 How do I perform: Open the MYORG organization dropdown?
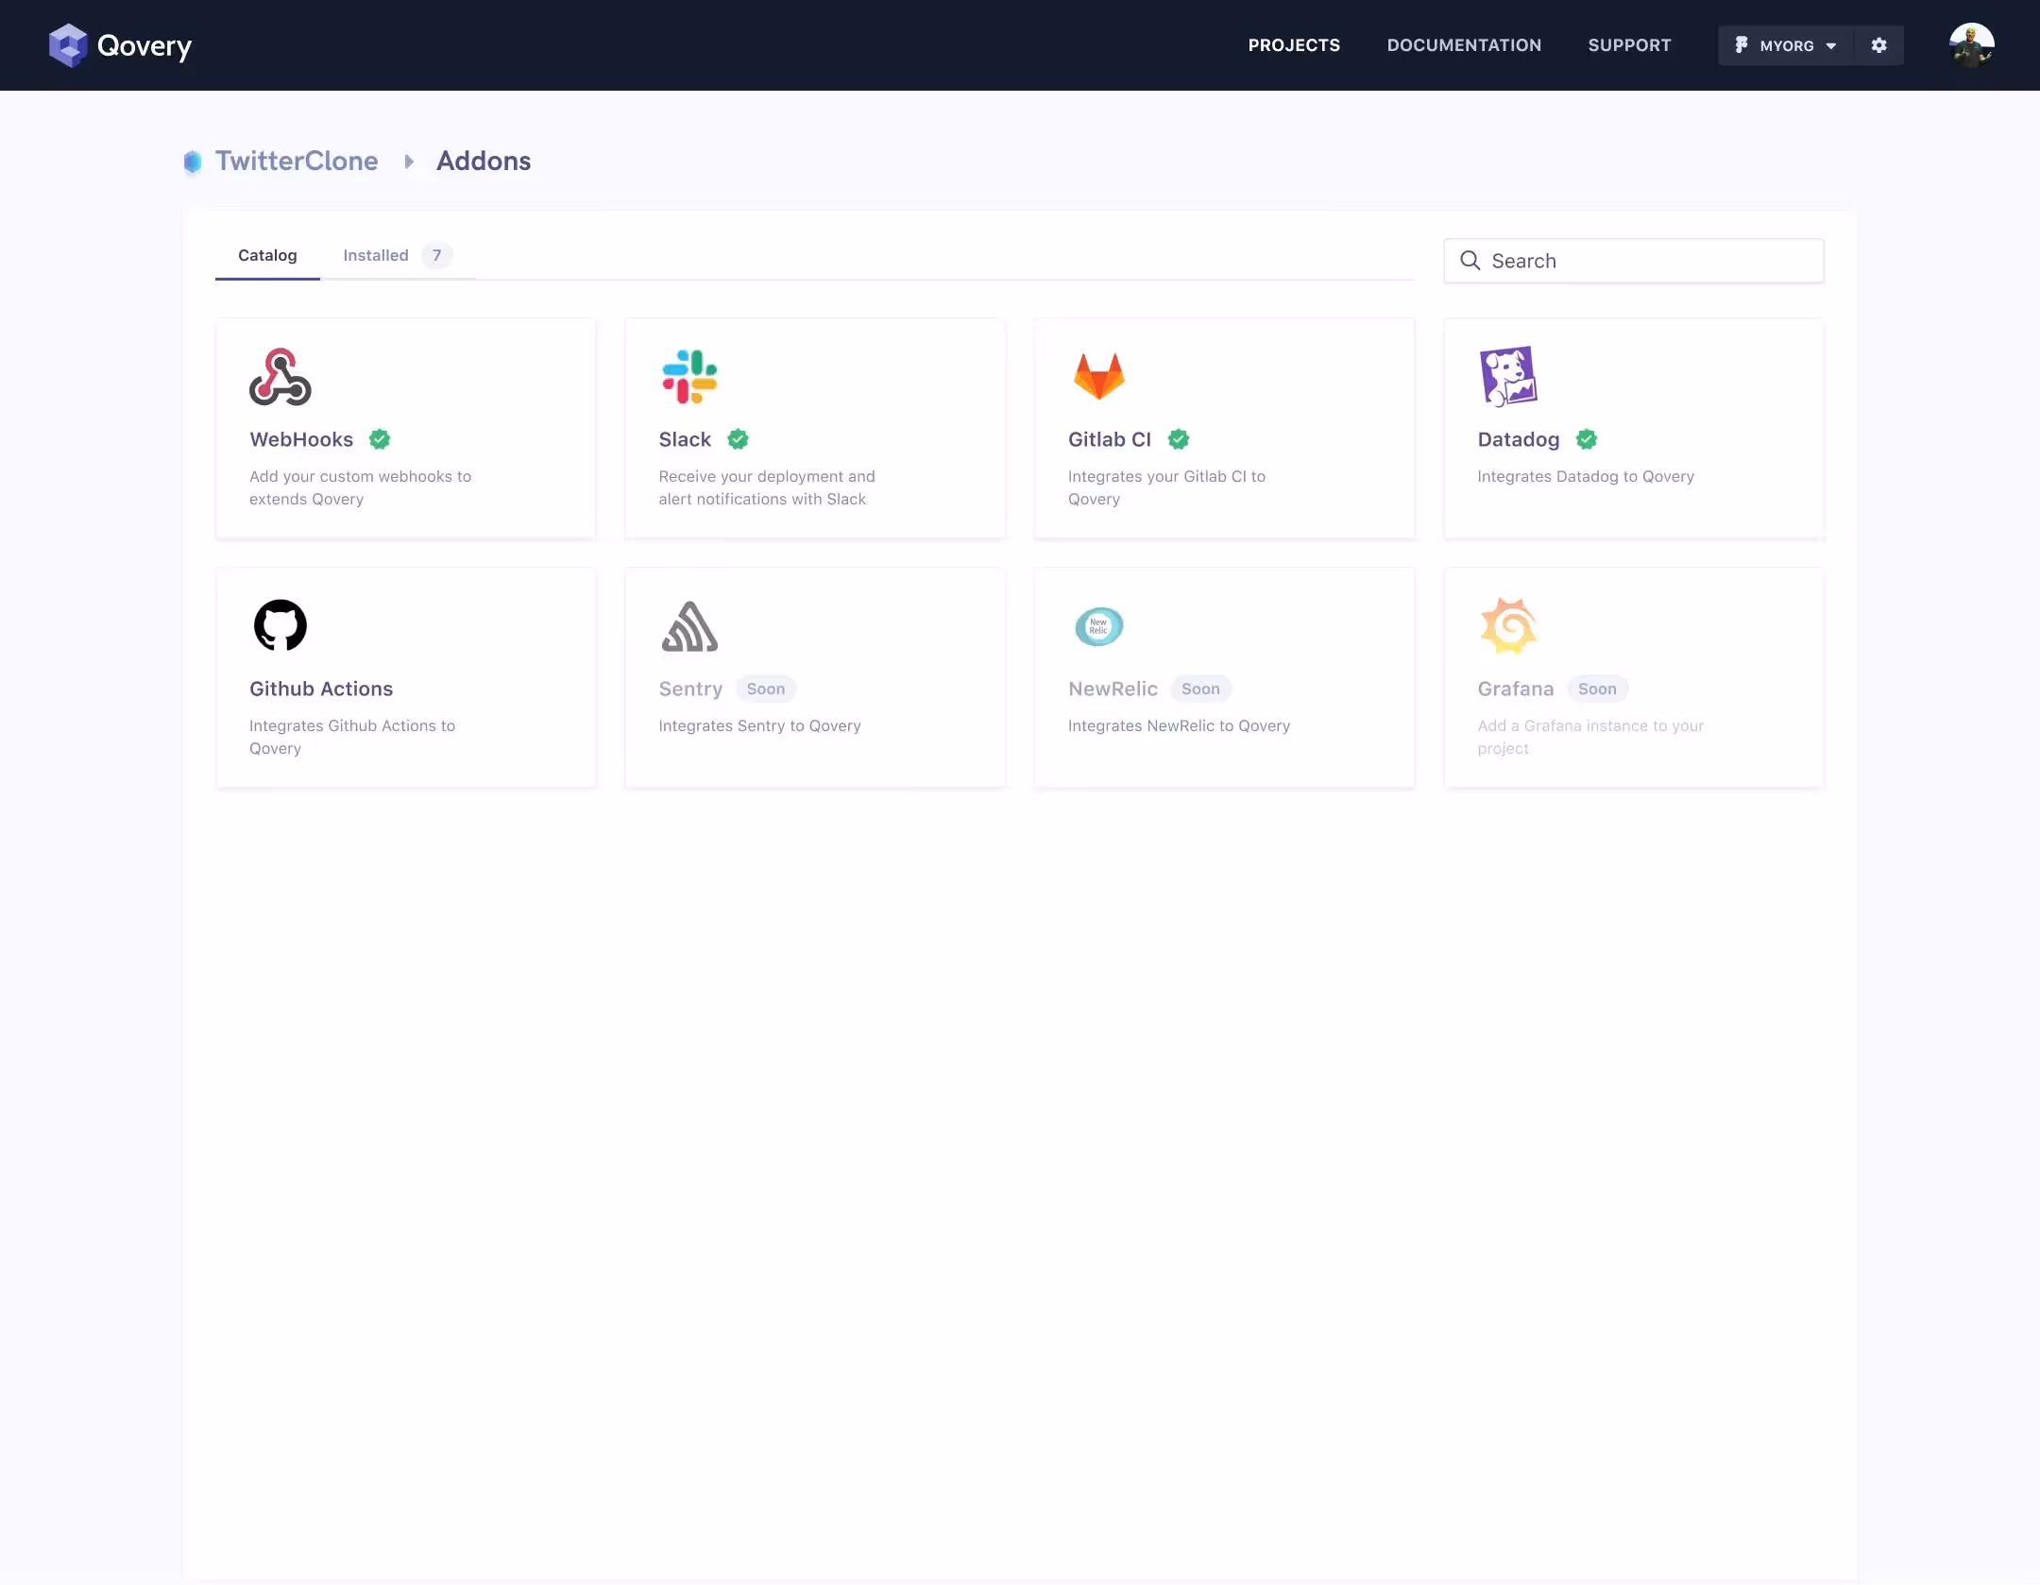tap(1785, 44)
